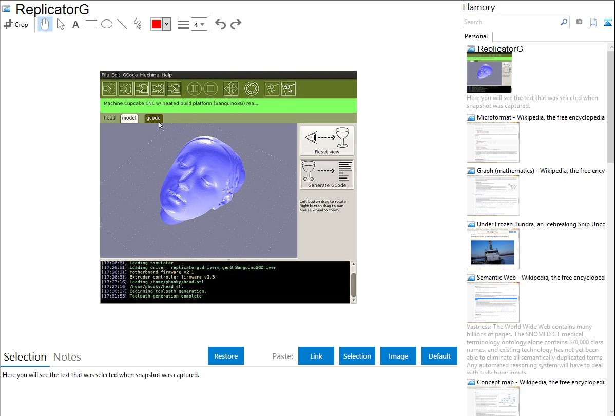
Task: Click the first build arrow icon in ReplicatorG
Action: [x=109, y=89]
